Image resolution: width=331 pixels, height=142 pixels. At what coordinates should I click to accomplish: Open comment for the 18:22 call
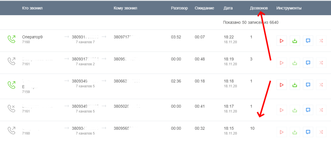pos(308,41)
